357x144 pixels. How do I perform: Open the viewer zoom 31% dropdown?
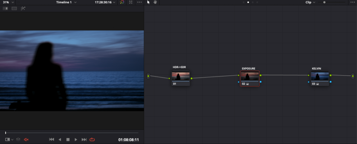pos(8,2)
